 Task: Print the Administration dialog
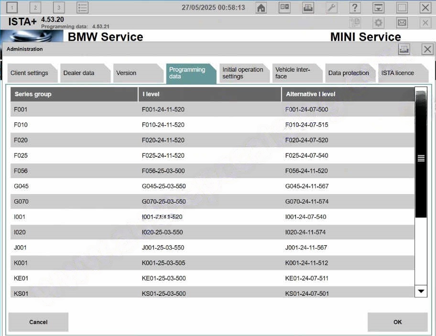pos(404,49)
